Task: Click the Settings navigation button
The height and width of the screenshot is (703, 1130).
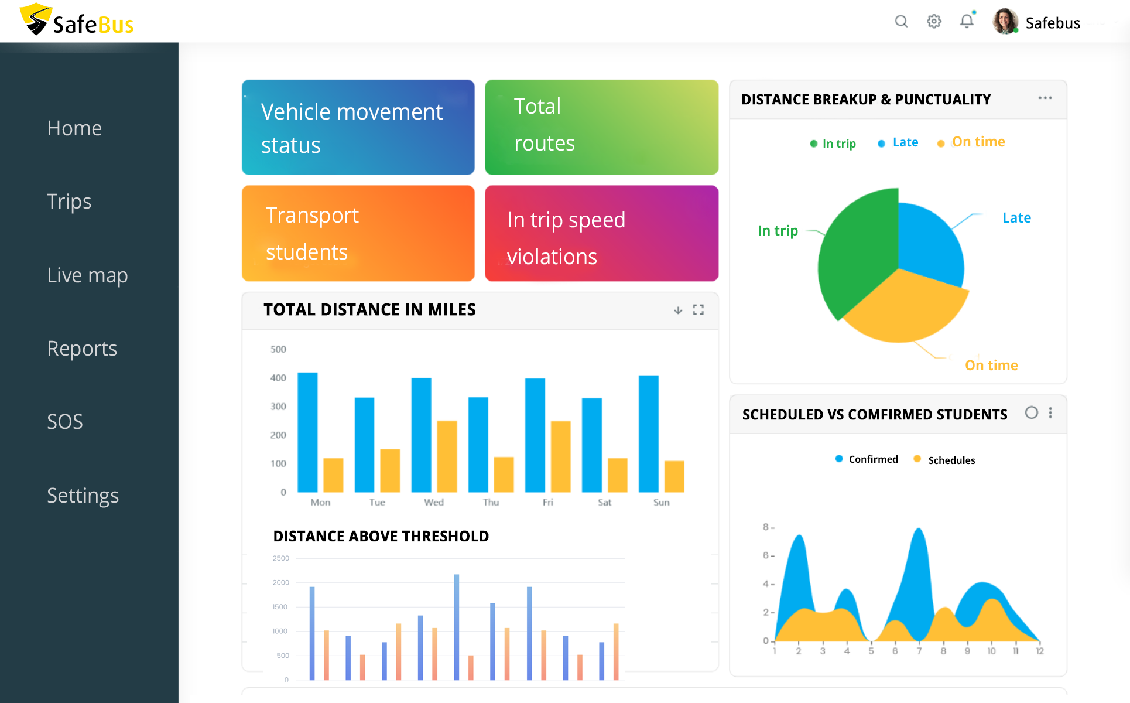Action: [x=83, y=493]
